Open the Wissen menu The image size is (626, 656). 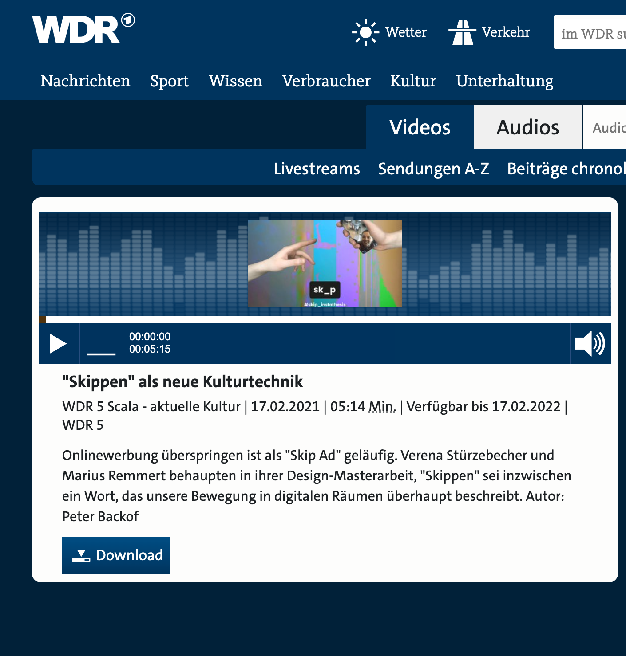(235, 81)
